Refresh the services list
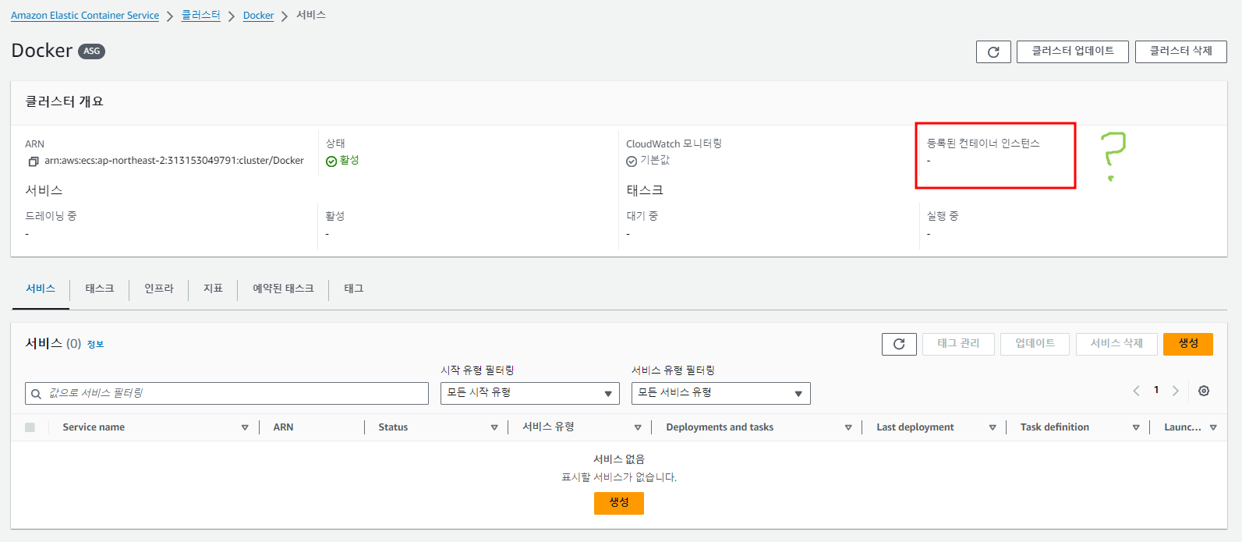This screenshot has width=1242, height=542. tap(899, 344)
